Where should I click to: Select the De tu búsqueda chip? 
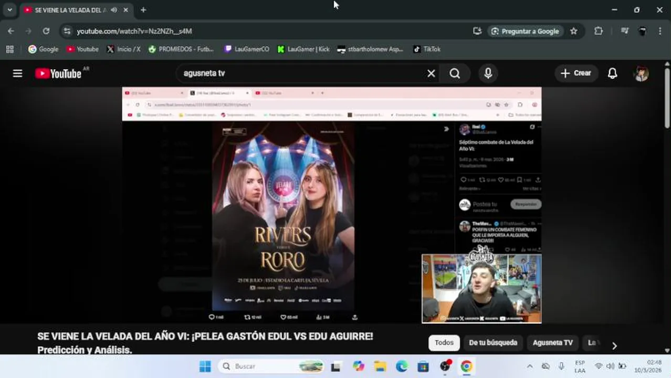[493, 343]
